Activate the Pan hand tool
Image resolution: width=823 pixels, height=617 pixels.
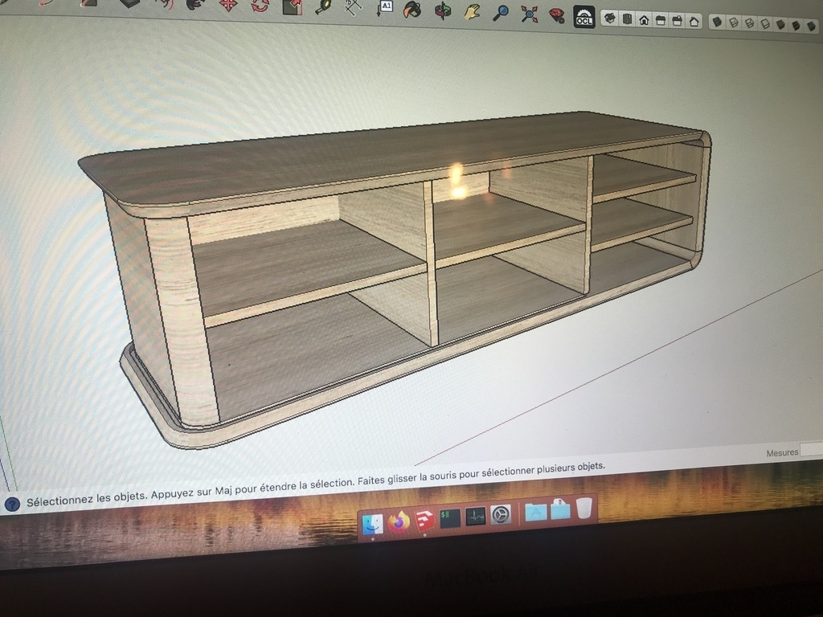pos(473,11)
